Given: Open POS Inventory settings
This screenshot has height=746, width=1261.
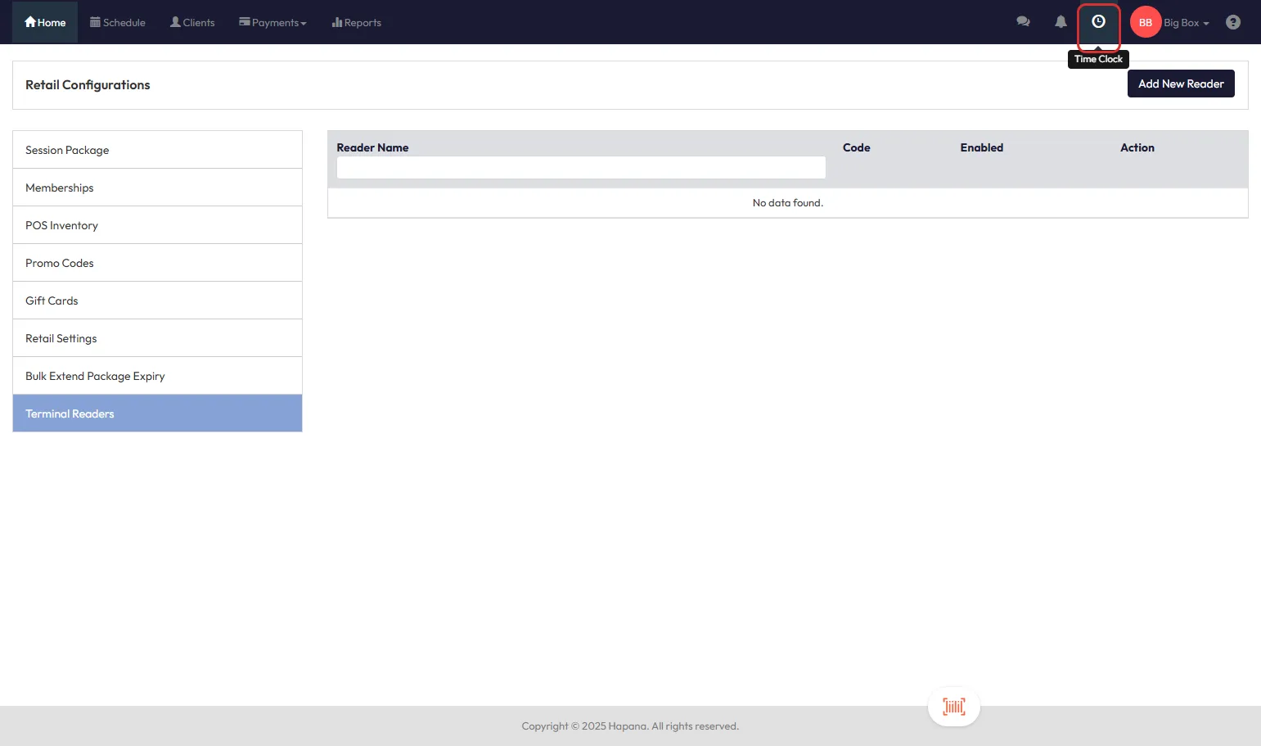Looking at the screenshot, I should (x=157, y=225).
